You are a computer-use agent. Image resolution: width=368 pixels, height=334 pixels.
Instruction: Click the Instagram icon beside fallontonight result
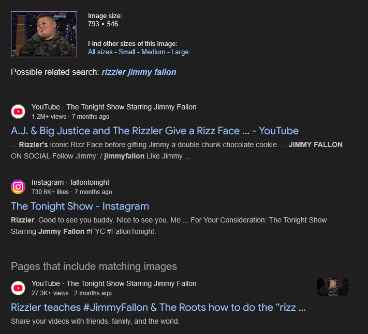pyautogui.click(x=18, y=187)
